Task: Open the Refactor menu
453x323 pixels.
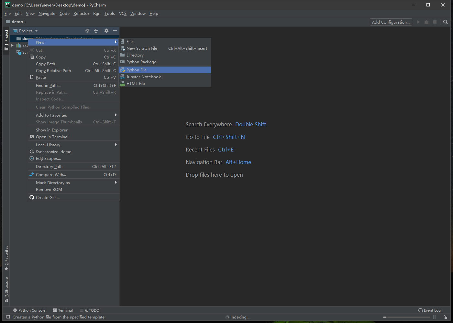Action: [81, 14]
